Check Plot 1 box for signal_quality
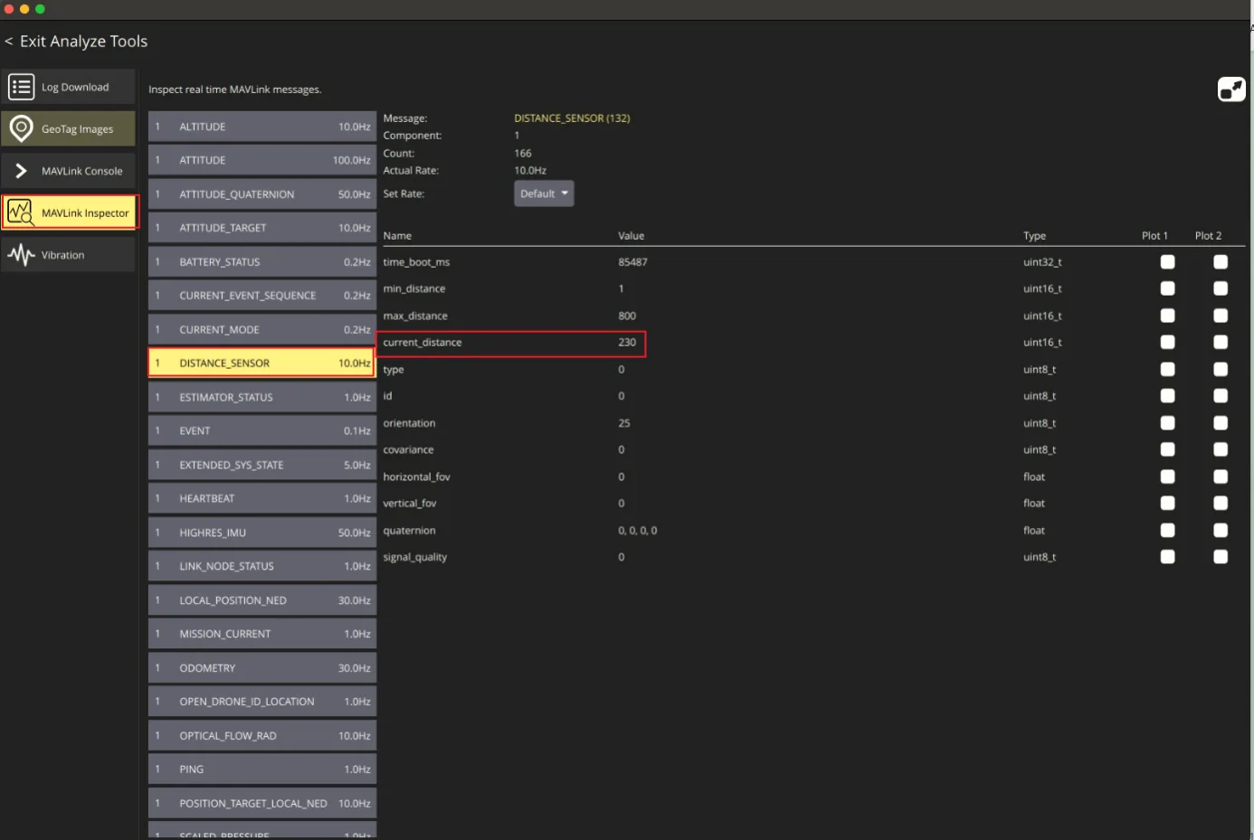 click(1168, 557)
